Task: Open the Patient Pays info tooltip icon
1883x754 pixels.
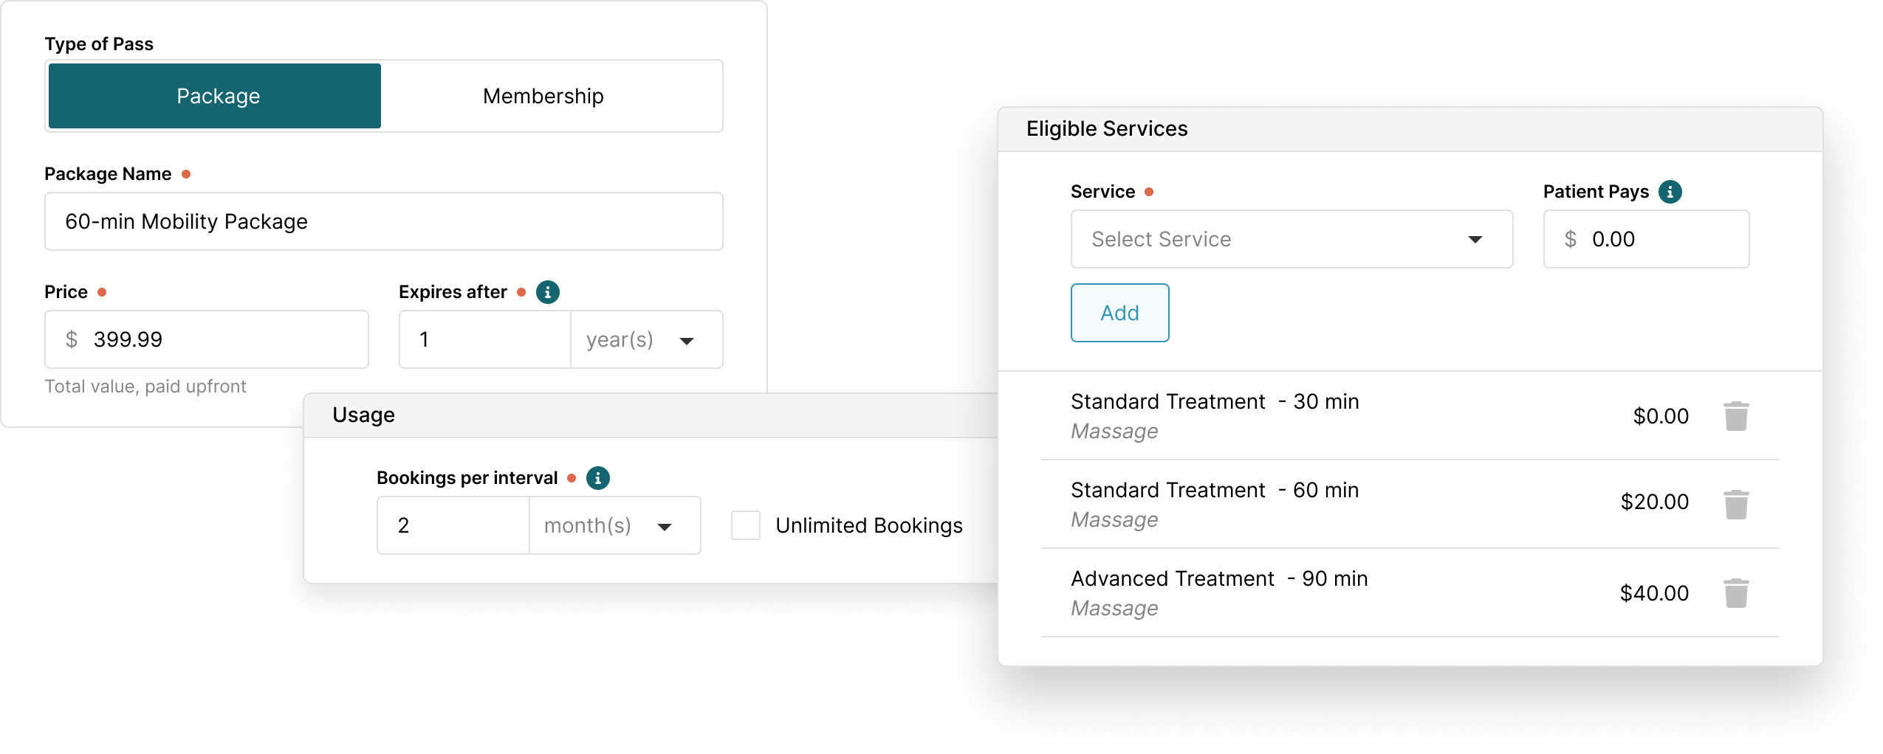Action: (x=1671, y=191)
